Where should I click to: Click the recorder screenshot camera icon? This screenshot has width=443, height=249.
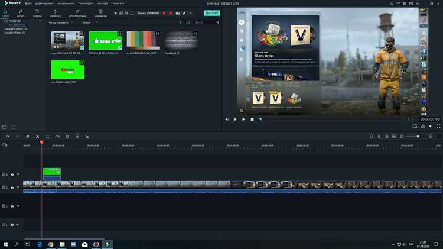coord(177,13)
